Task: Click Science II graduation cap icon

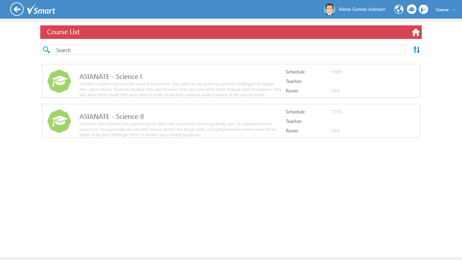Action: 59,121
